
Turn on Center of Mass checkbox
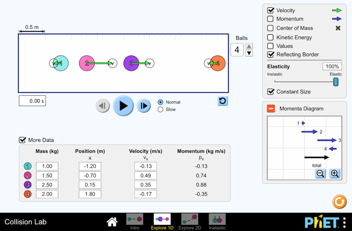[270, 28]
